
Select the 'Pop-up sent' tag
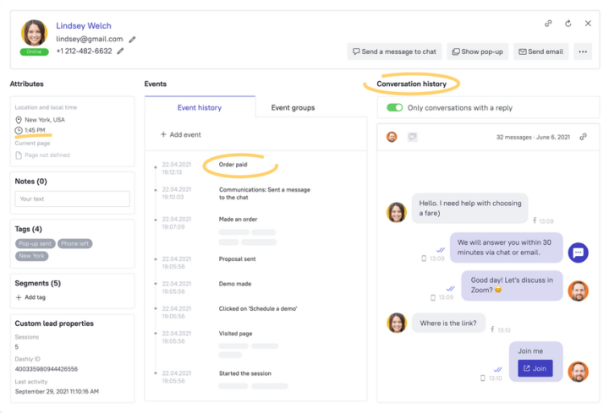(36, 243)
